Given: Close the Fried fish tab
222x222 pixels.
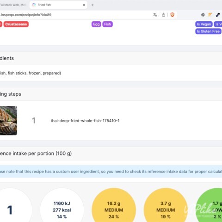Looking at the screenshot, I should point(84,5).
